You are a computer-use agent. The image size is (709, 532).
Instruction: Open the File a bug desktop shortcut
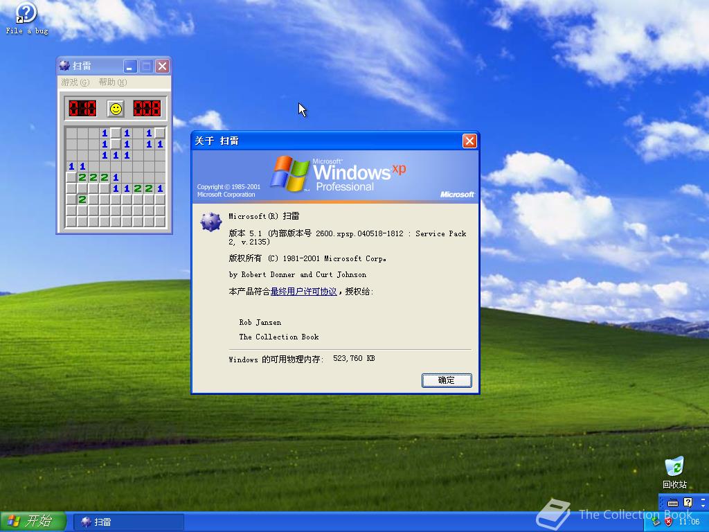26,18
